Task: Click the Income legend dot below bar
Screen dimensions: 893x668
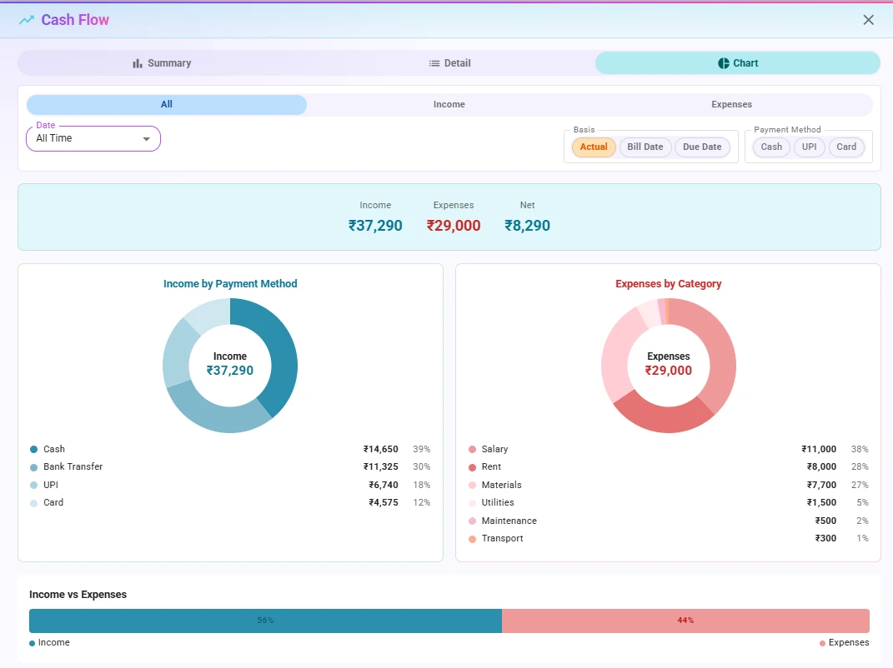Action: click(x=32, y=644)
